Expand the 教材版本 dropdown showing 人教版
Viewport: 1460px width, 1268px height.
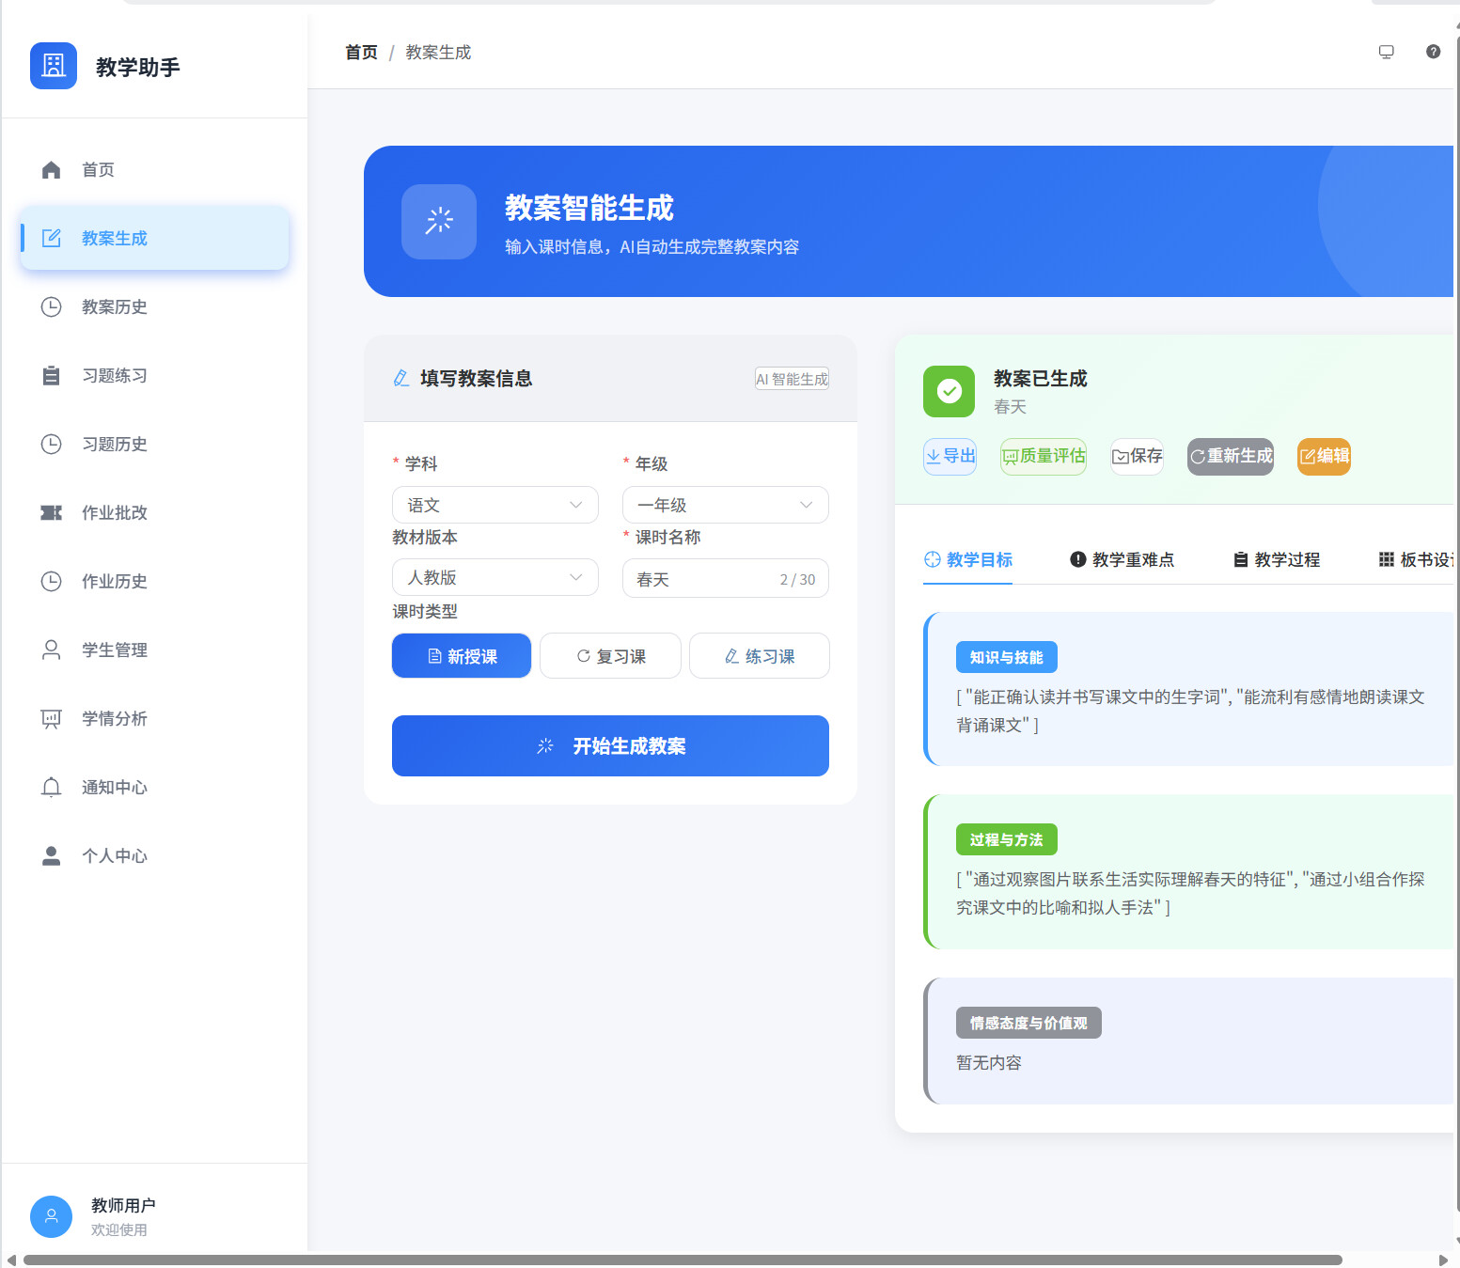495,577
